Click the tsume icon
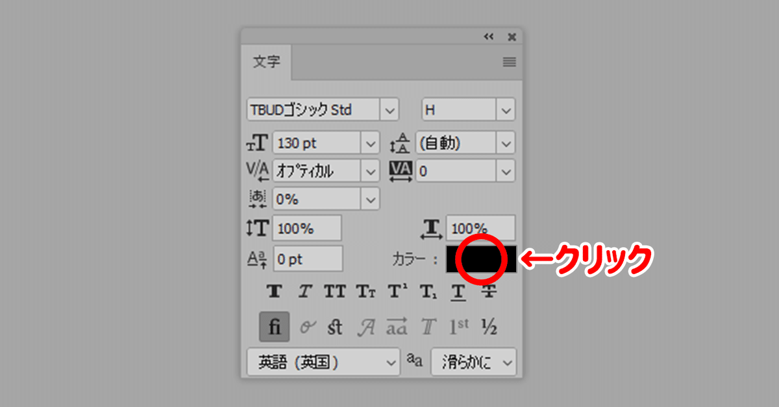This screenshot has width=779, height=407. pos(258,198)
